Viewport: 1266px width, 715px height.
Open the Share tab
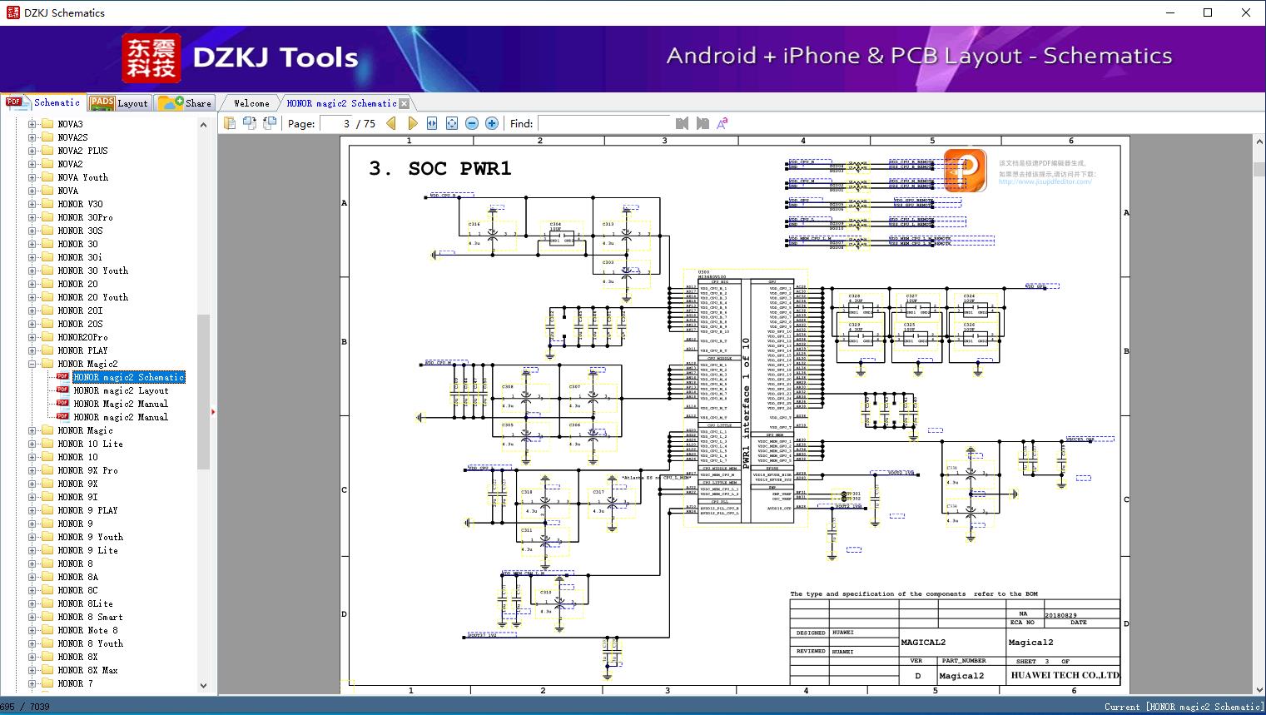185,102
